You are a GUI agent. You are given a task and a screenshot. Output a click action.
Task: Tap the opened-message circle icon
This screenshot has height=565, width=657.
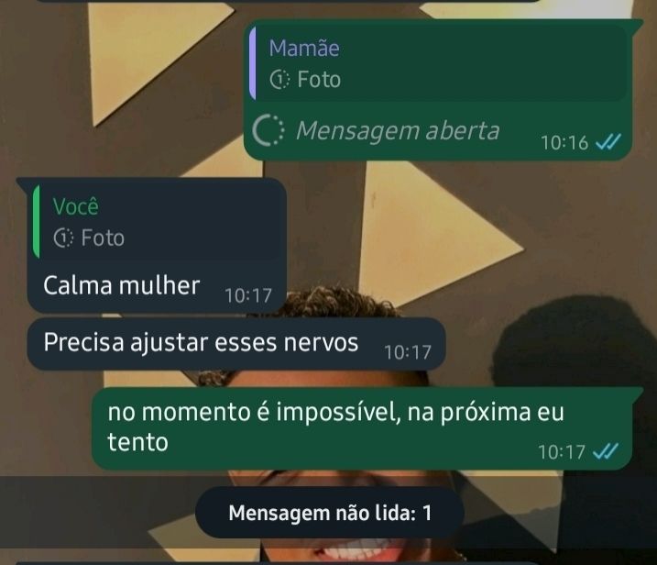(x=268, y=130)
